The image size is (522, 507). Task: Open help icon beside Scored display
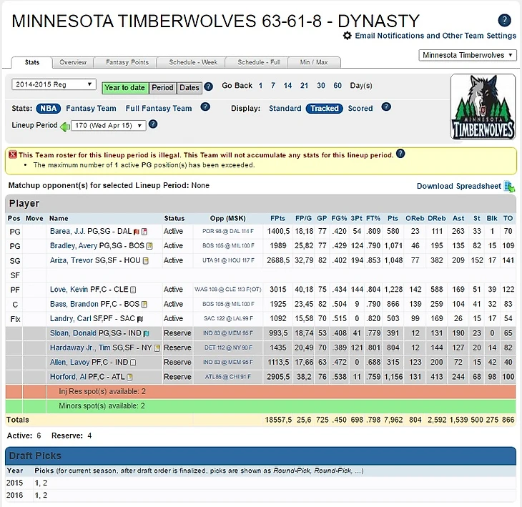386,107
